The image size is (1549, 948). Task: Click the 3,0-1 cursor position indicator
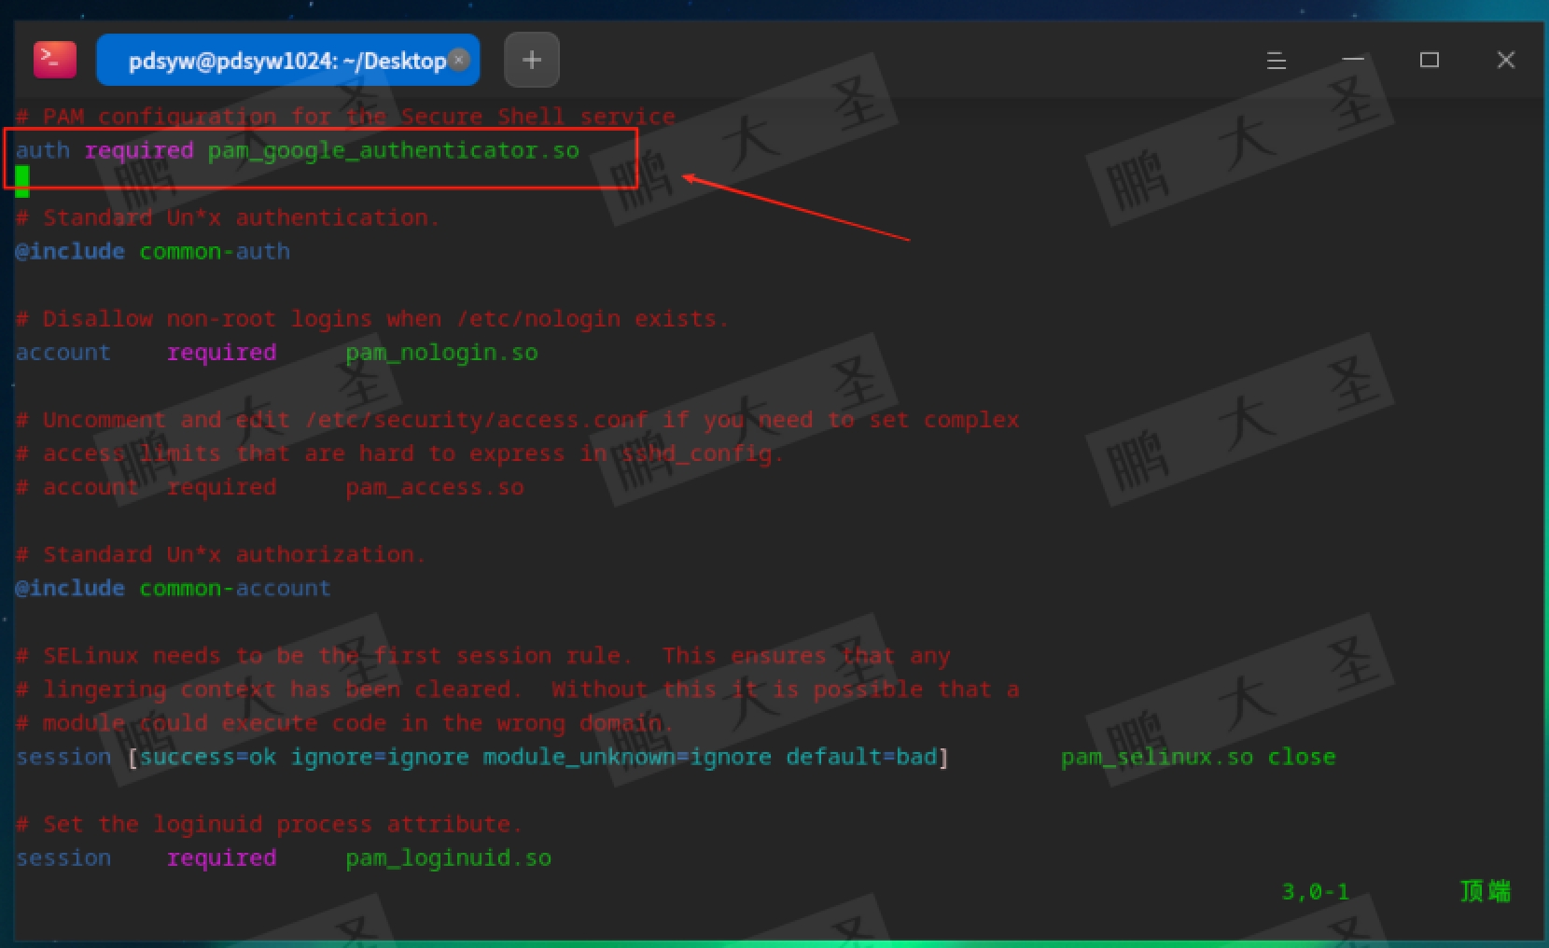1316,891
